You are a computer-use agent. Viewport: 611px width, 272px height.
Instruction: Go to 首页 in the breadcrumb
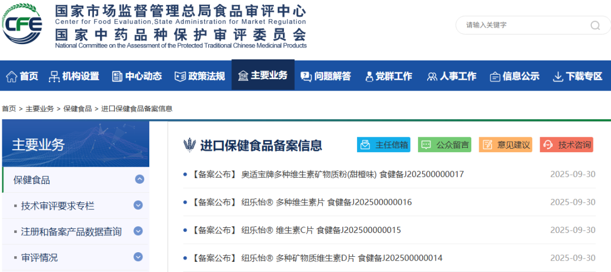coord(9,109)
